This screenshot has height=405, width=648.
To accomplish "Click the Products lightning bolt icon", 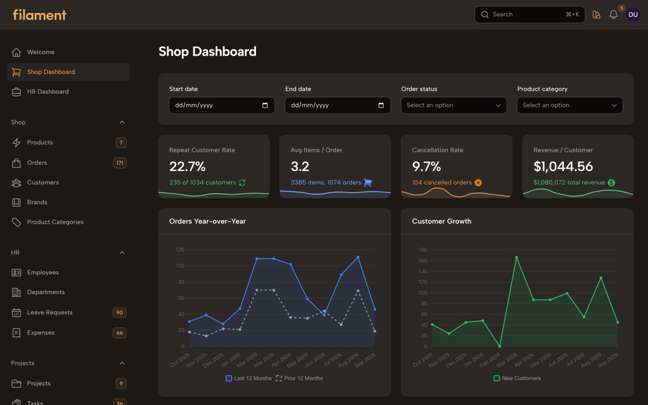I will pos(16,143).
